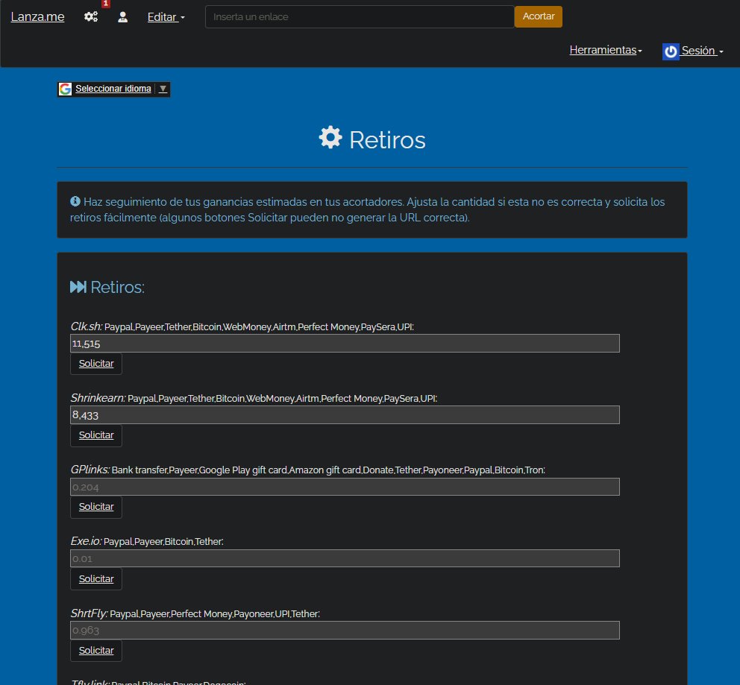
Task: Focus the Exe.io amount field with 0.01
Action: pos(345,558)
